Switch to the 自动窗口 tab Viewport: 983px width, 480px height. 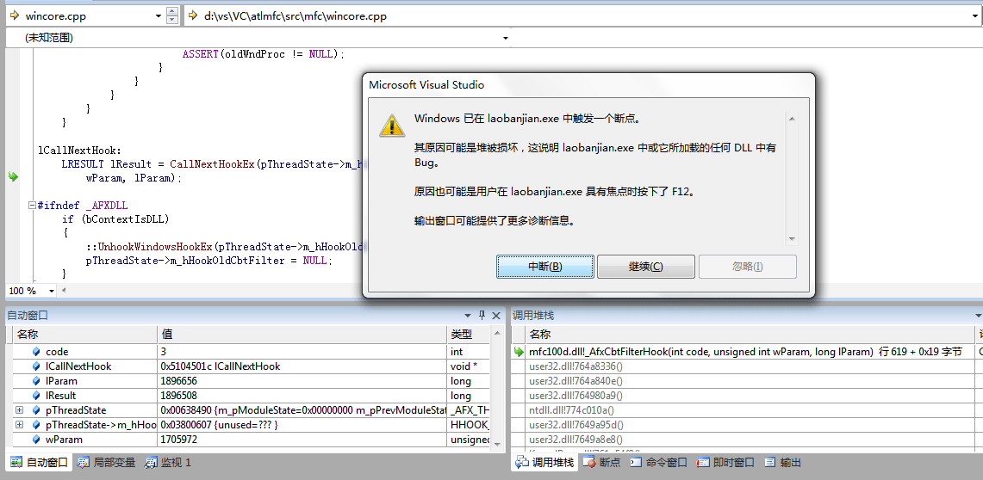tap(40, 463)
